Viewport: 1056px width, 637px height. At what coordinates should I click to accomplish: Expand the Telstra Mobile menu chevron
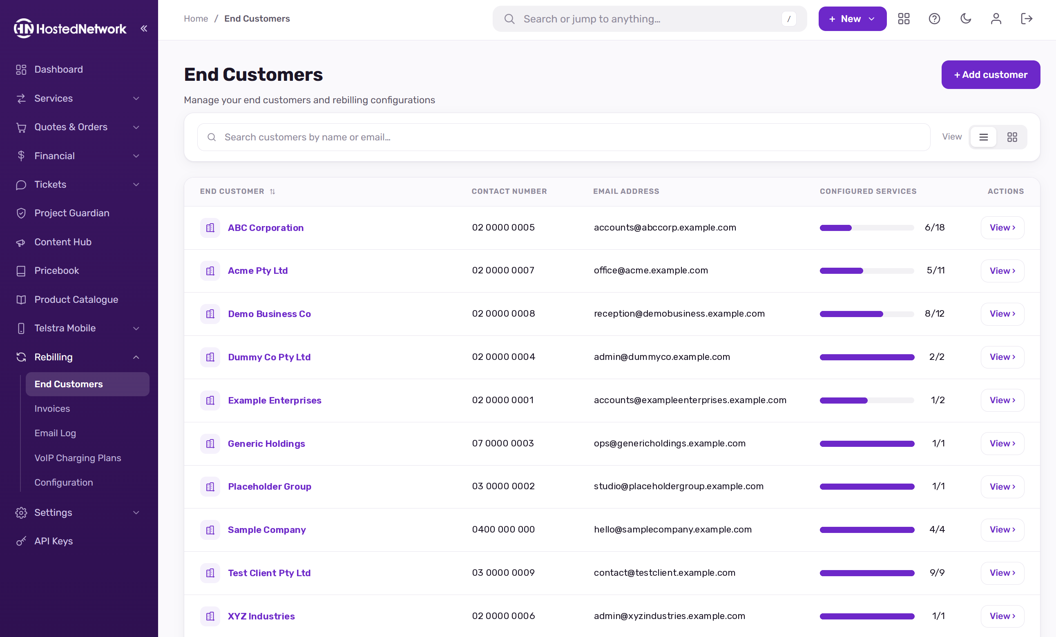[x=136, y=328]
